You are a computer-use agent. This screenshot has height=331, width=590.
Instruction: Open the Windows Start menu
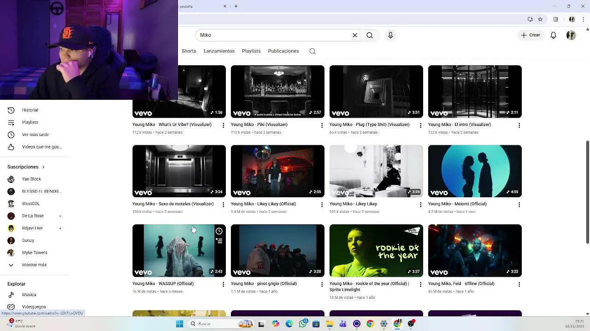click(x=179, y=324)
